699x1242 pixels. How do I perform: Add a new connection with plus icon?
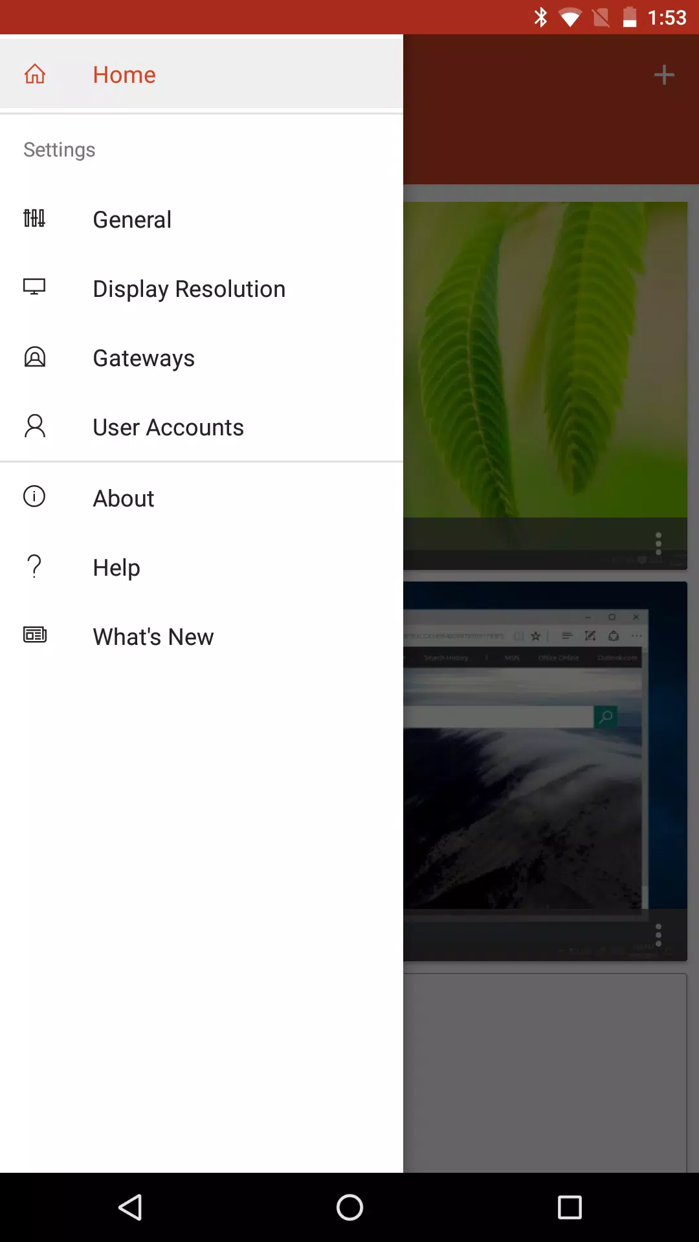pos(664,75)
